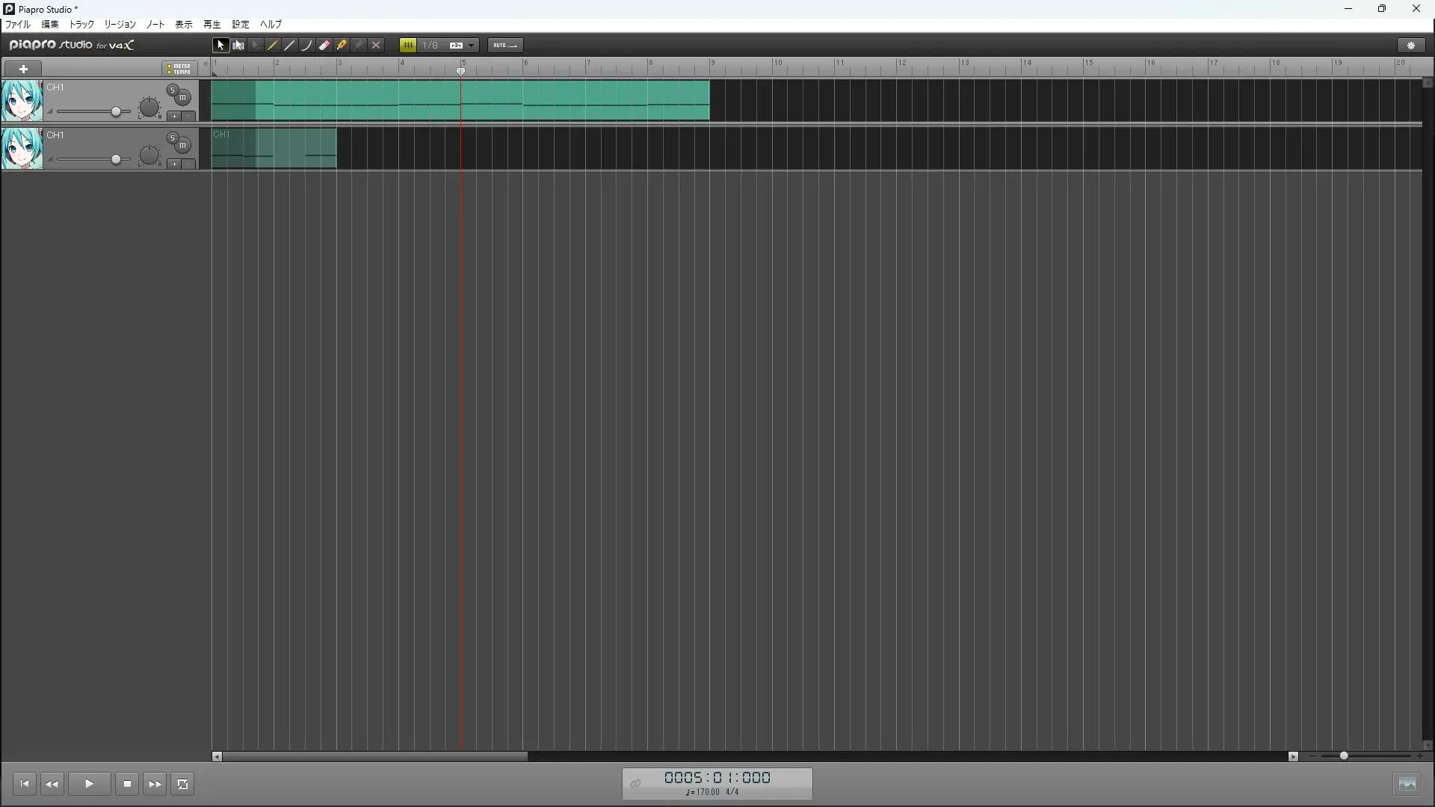The height and width of the screenshot is (807, 1435).
Task: Select the eraser tool
Action: pos(324,46)
